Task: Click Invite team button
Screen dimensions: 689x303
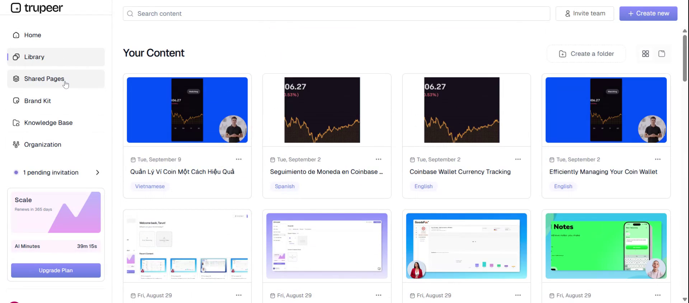Action: (x=585, y=14)
